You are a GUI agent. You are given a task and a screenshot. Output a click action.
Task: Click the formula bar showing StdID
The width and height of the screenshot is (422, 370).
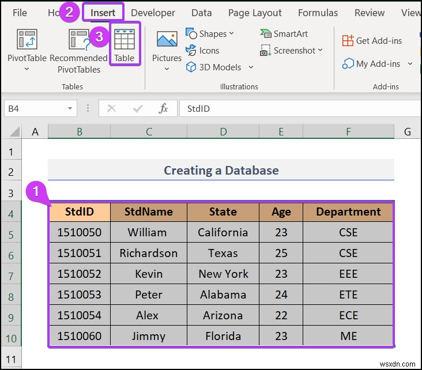(x=288, y=108)
